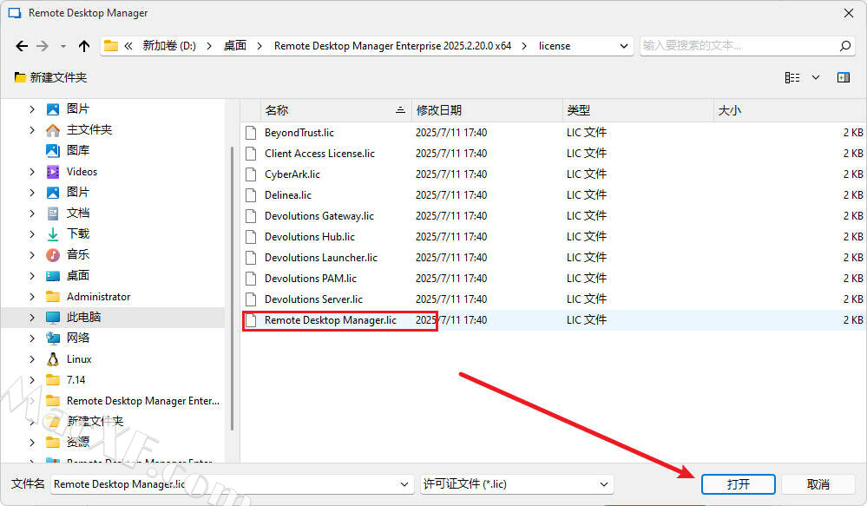The image size is (867, 506).
Task: Expand the 网络 tree node
Action: [32, 338]
